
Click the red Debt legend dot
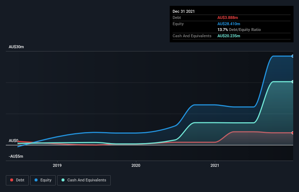[12, 180]
